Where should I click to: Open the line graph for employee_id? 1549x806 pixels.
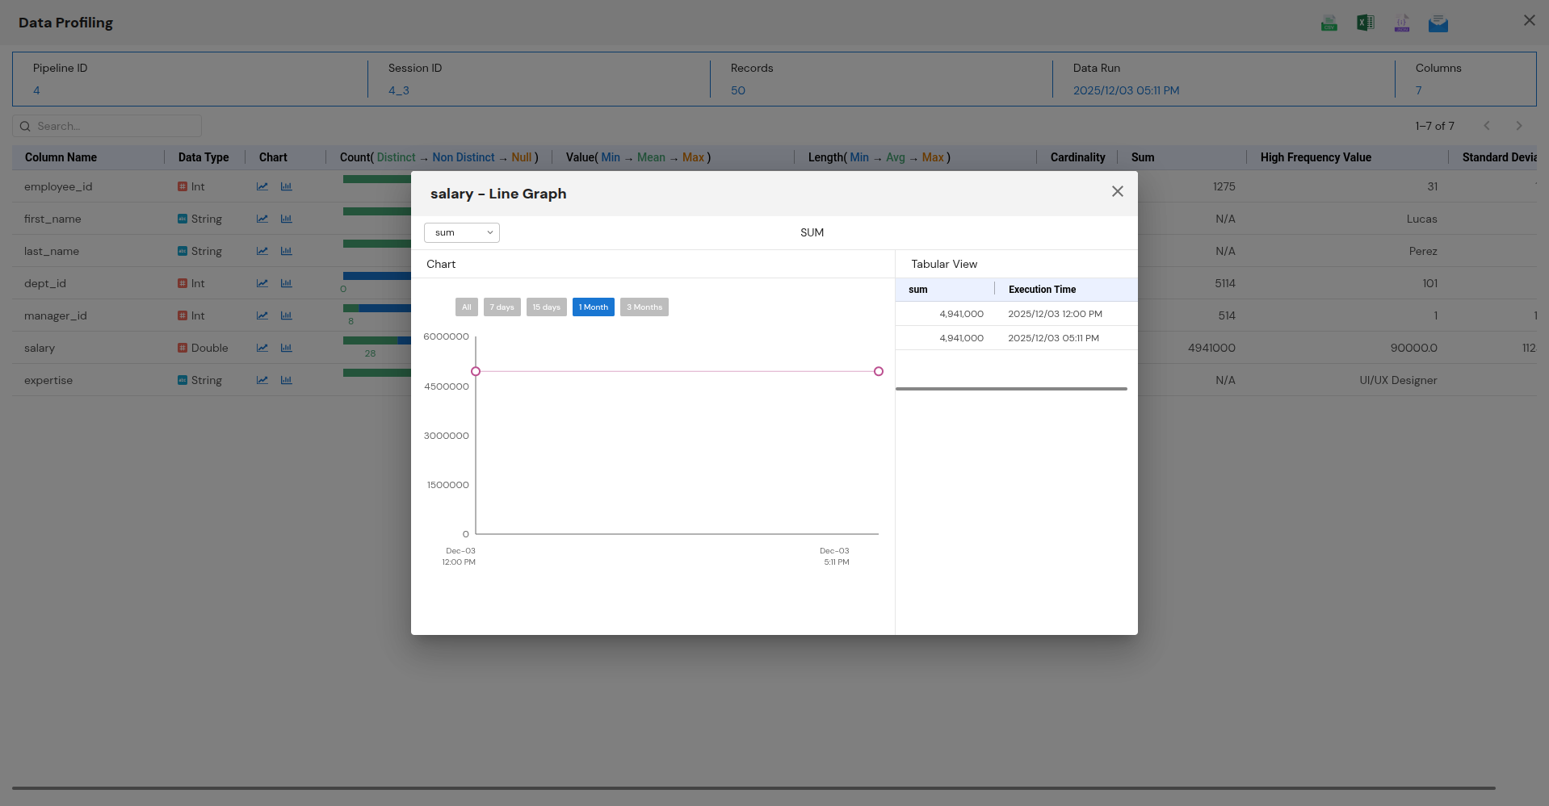click(261, 186)
